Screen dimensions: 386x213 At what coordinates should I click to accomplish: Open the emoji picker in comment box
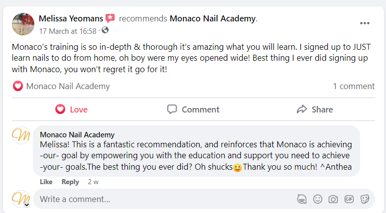click(317, 199)
